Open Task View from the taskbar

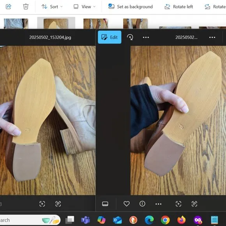70,220
